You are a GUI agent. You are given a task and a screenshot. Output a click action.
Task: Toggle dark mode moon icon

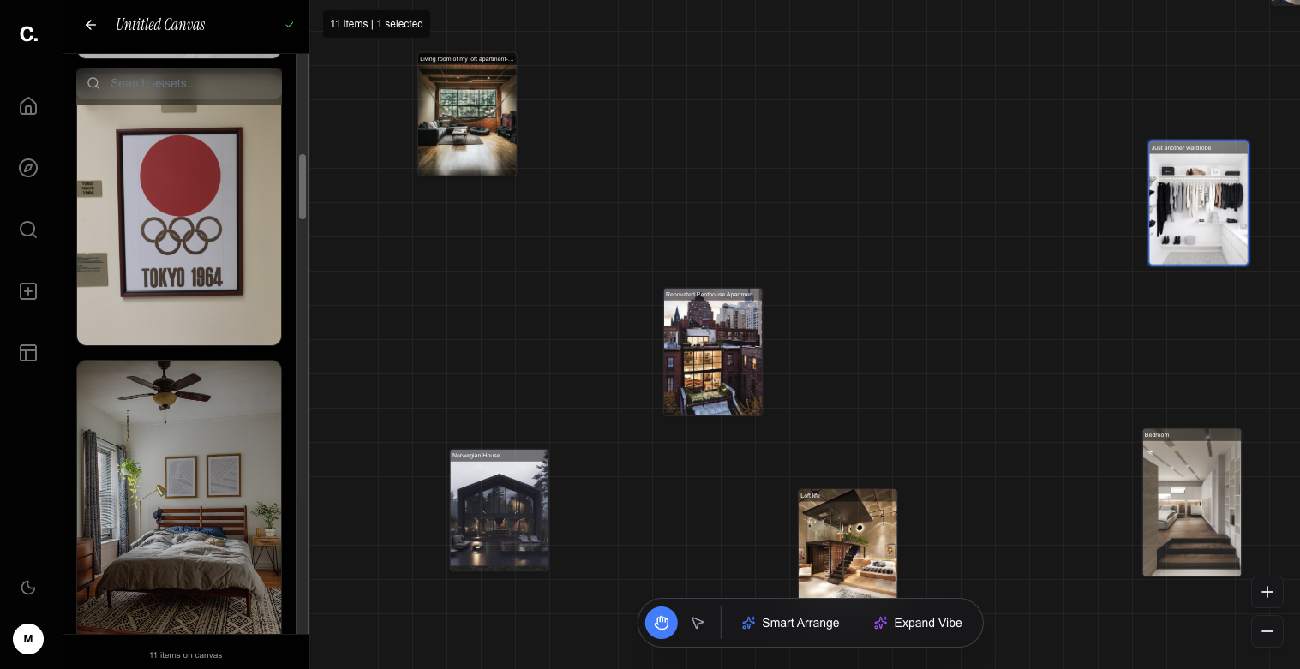(x=28, y=588)
